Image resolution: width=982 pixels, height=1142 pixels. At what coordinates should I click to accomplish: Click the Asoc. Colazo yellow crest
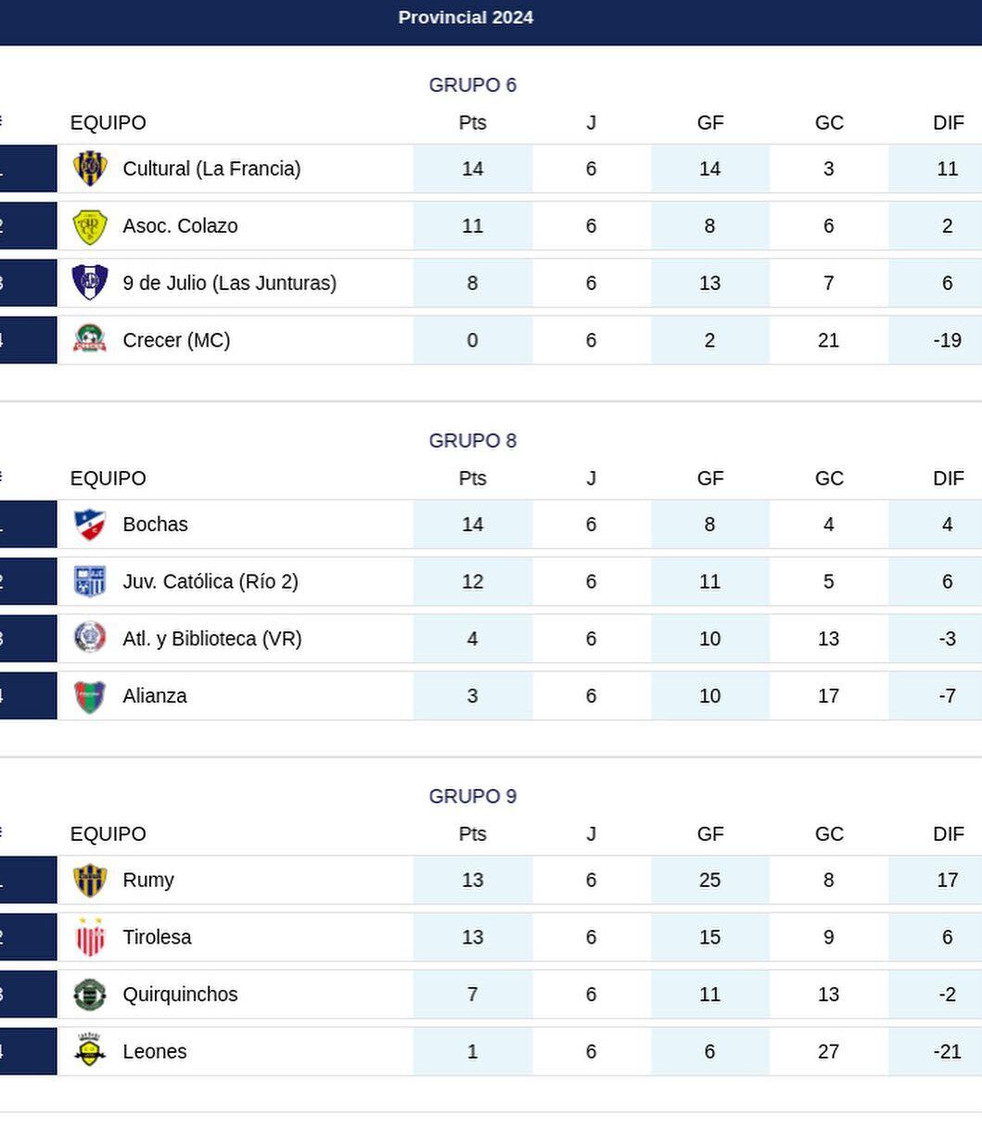(90, 226)
